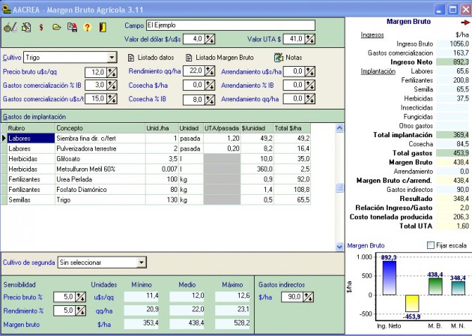Adjust Sensibilidad Rendimiento % spinner

pos(80,310)
